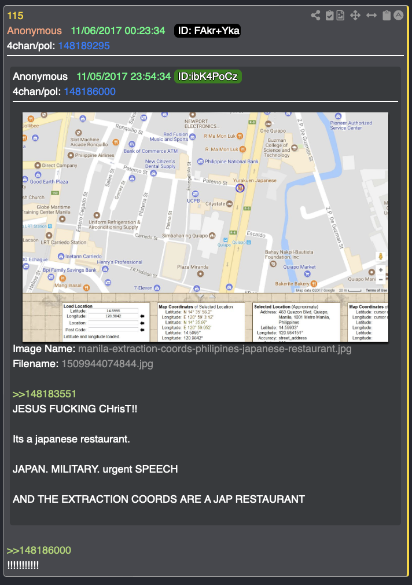This screenshot has height=585, width=412.
Task: Click the post number 115
Action: click(x=15, y=16)
